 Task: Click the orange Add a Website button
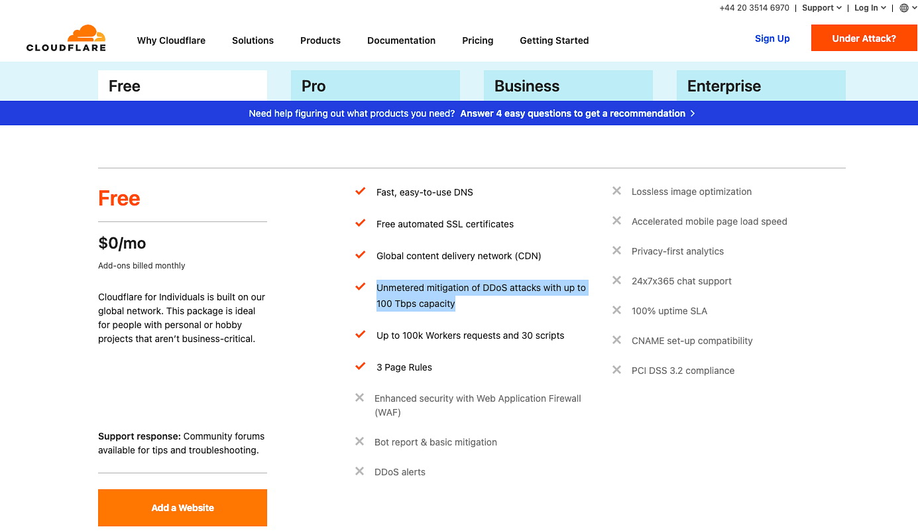(x=182, y=508)
